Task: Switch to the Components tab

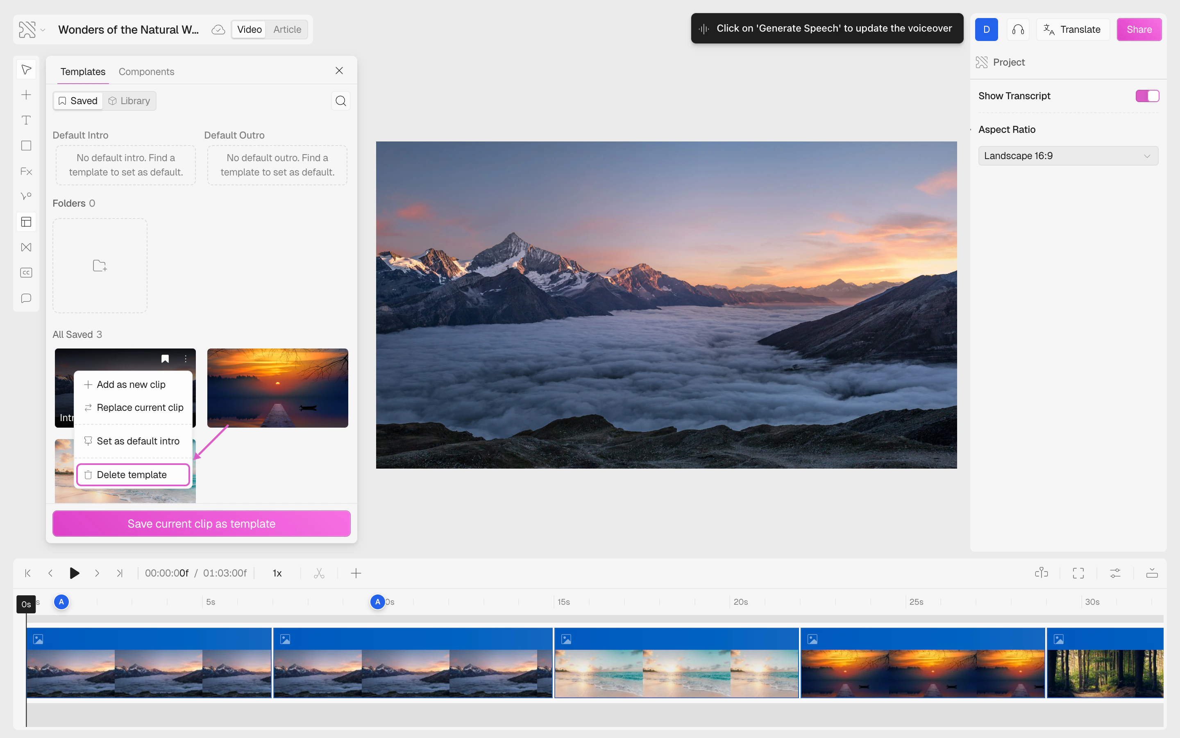Action: pyautogui.click(x=146, y=72)
